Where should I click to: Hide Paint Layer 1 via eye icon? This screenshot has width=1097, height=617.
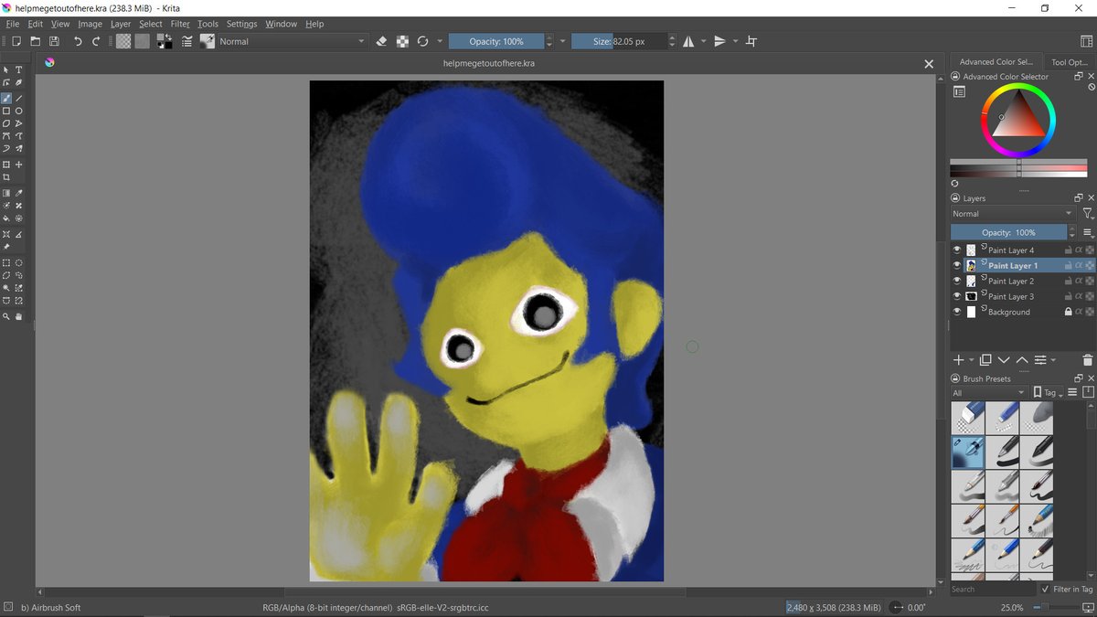pyautogui.click(x=957, y=265)
